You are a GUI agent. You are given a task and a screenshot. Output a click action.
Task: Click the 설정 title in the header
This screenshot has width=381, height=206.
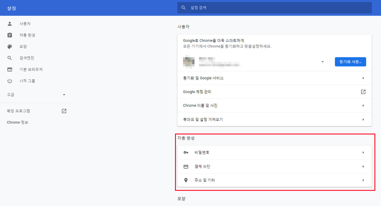click(x=12, y=8)
